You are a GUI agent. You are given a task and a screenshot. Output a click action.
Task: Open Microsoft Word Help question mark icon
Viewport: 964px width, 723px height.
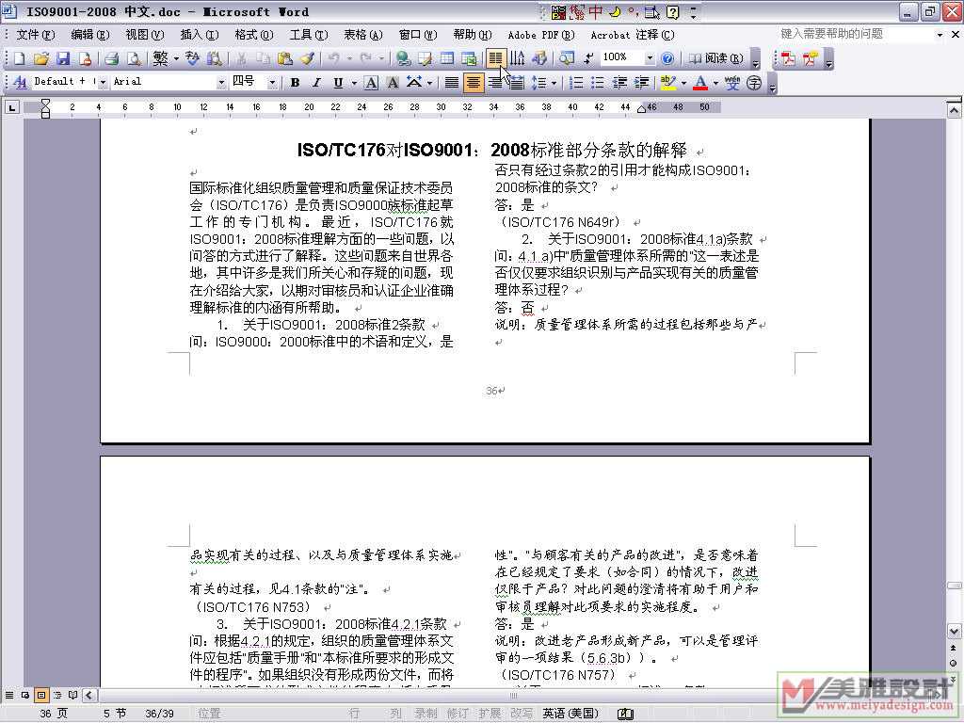[667, 58]
